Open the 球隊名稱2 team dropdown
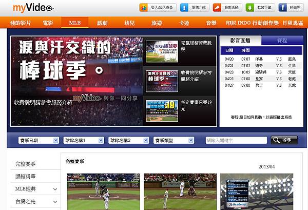Viewport: 308px width, 210px height. coord(128,140)
